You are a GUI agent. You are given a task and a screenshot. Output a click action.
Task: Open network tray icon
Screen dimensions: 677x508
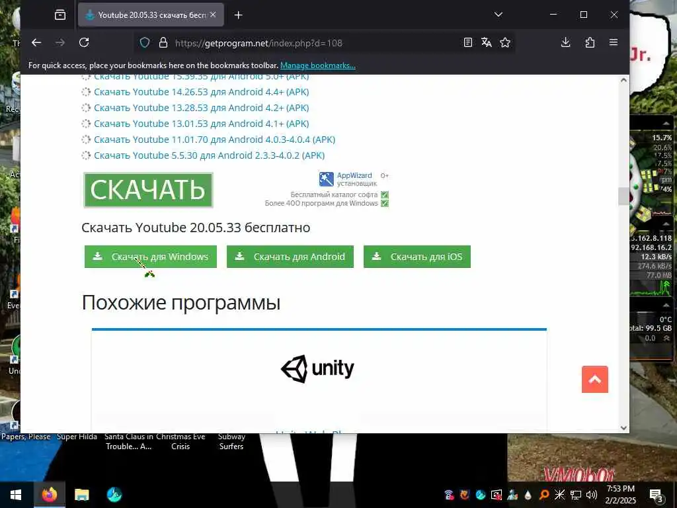click(x=576, y=495)
